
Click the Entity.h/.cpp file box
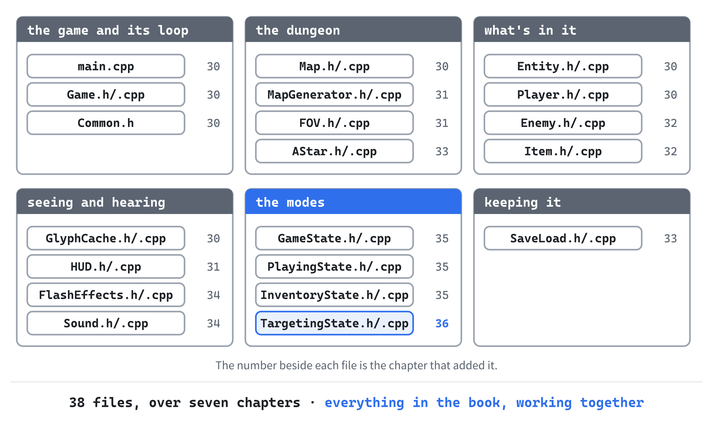click(x=563, y=66)
